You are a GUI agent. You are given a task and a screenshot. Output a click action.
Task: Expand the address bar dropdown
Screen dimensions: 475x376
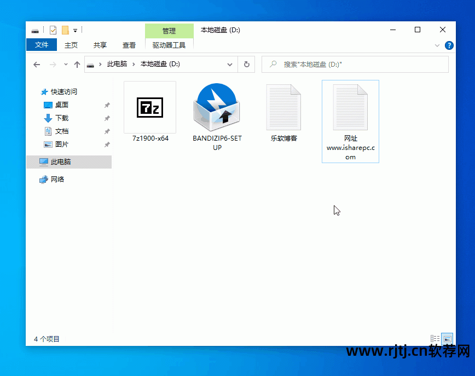coord(230,64)
